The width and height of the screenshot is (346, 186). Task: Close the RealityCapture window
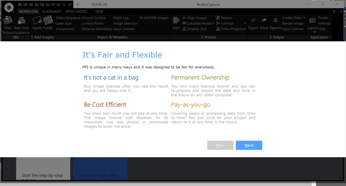(337, 4)
